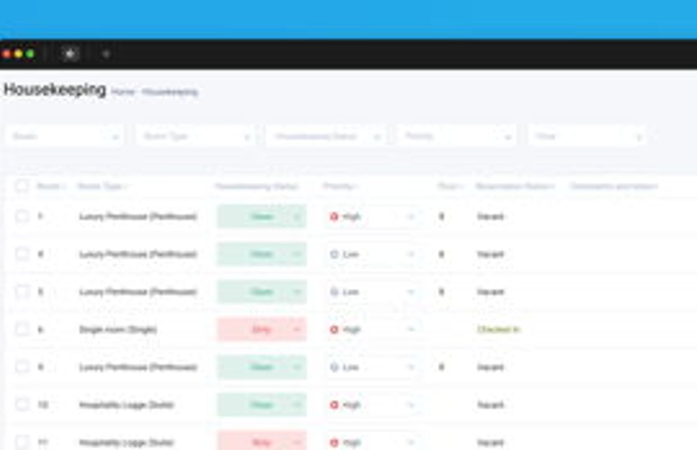Tick the checkbox for the Single room row
Image resolution: width=697 pixels, height=450 pixels.
pos(21,329)
